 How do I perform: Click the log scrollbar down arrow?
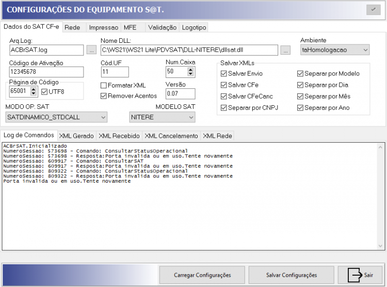point(380,246)
